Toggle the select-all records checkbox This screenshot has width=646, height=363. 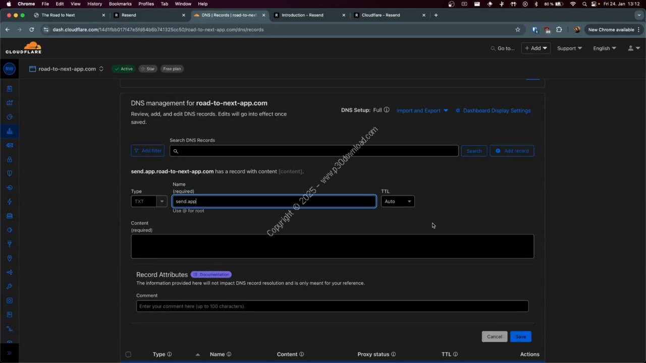[128, 354]
